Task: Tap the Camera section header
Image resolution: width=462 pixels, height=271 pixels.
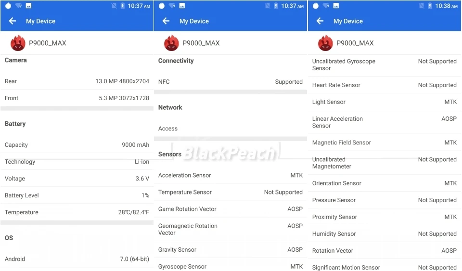Action: [16, 60]
